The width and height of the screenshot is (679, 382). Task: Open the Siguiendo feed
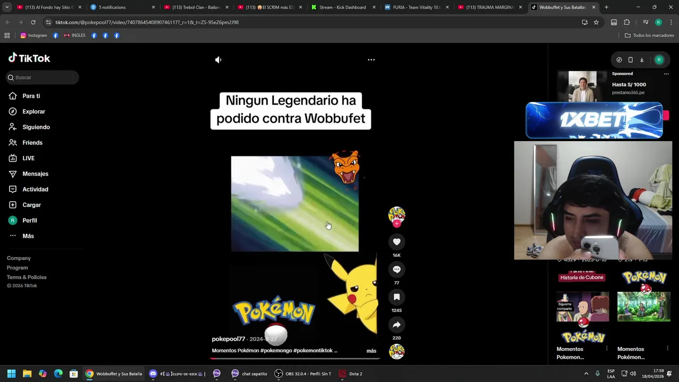coord(36,127)
